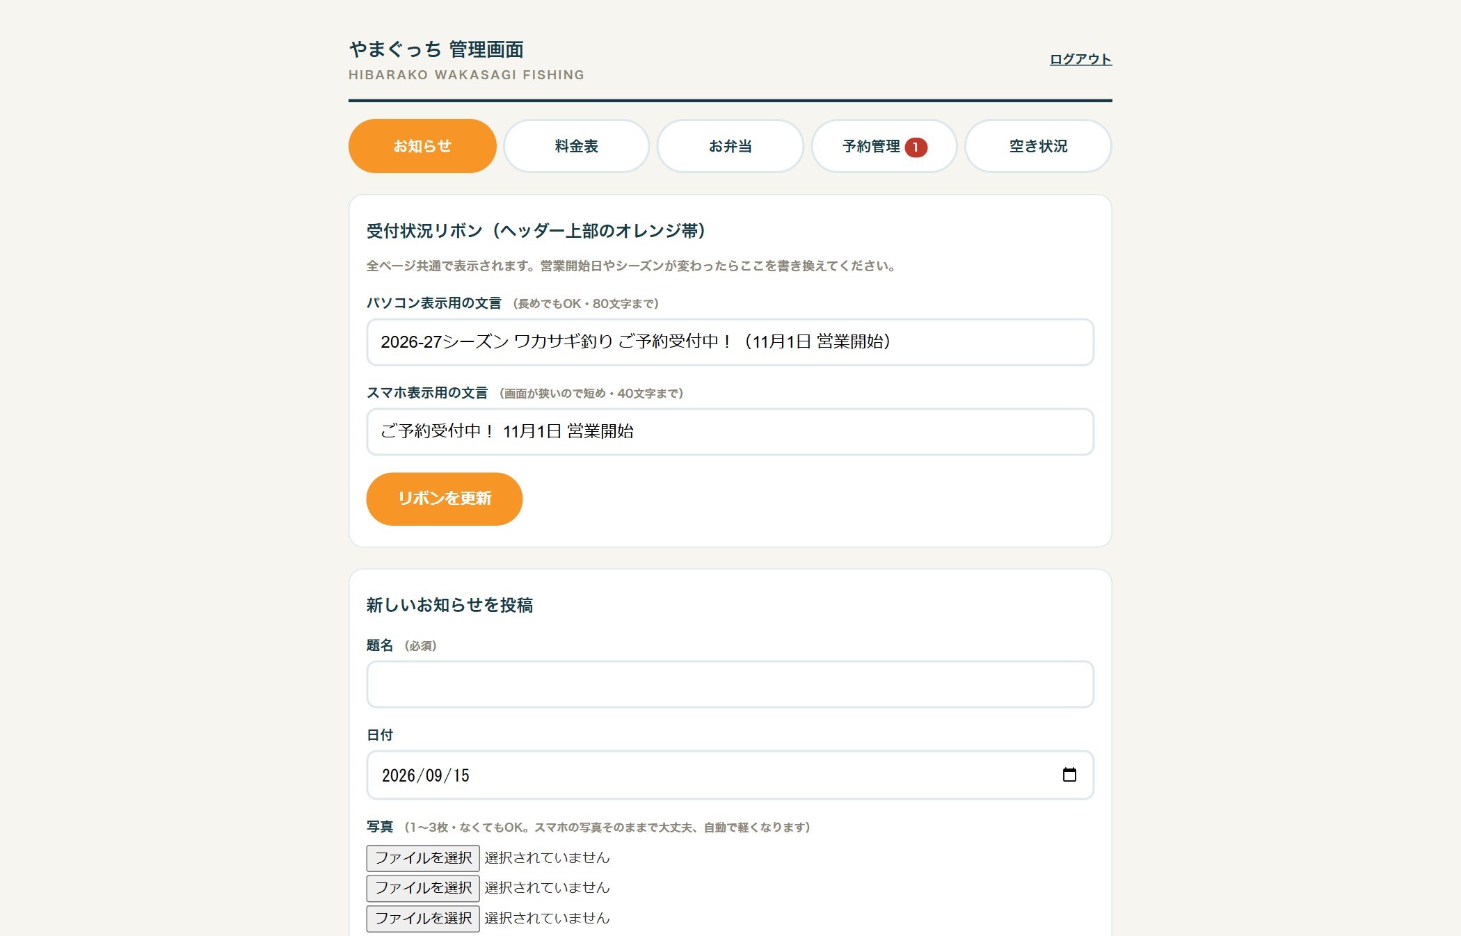Select the 空き状況 tab
1461x936 pixels.
tap(1038, 146)
